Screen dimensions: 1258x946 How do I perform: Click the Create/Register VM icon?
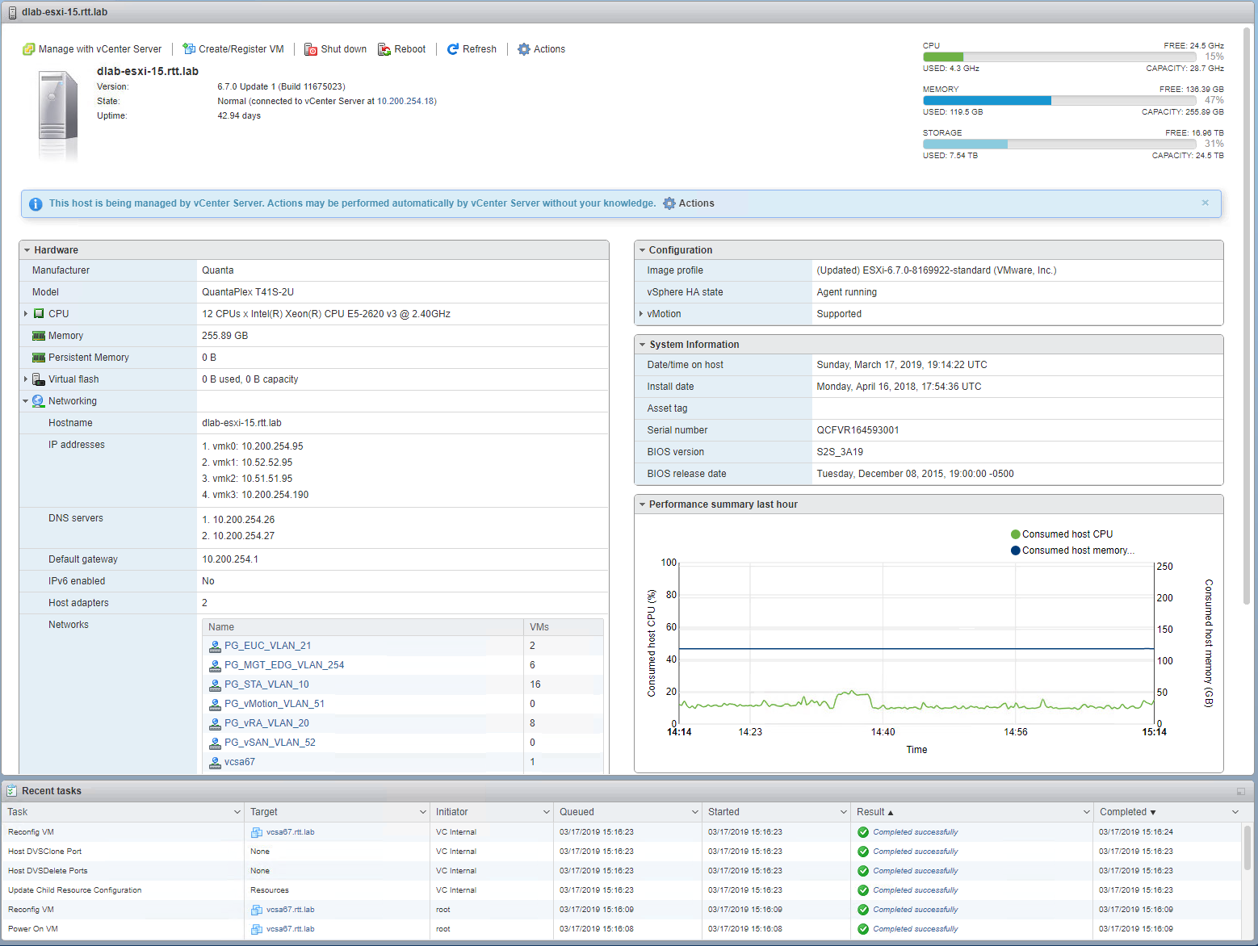click(x=189, y=49)
